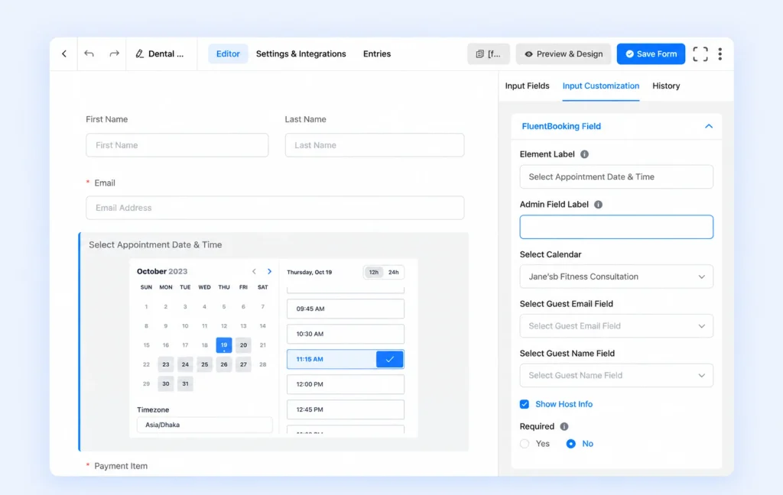View Element Label info tooltip

click(x=584, y=154)
